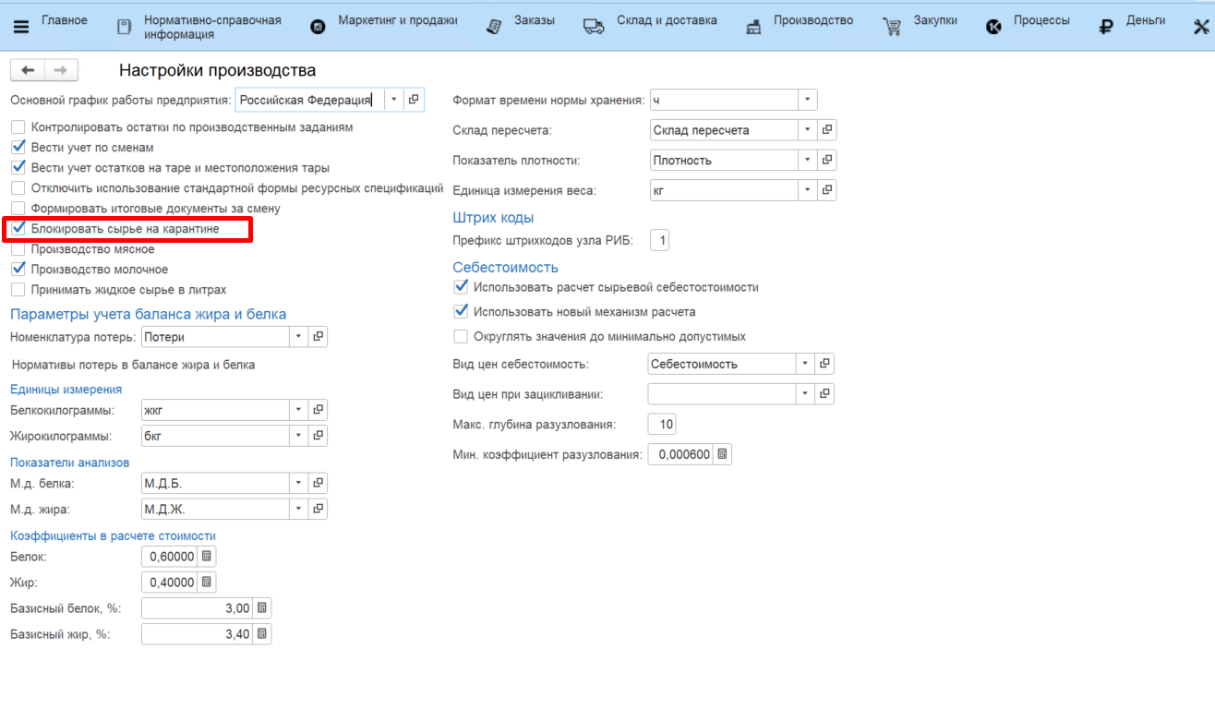Open Нормативы потерь в балансе жира и белка
This screenshot has width=1215, height=709.
coord(134,365)
